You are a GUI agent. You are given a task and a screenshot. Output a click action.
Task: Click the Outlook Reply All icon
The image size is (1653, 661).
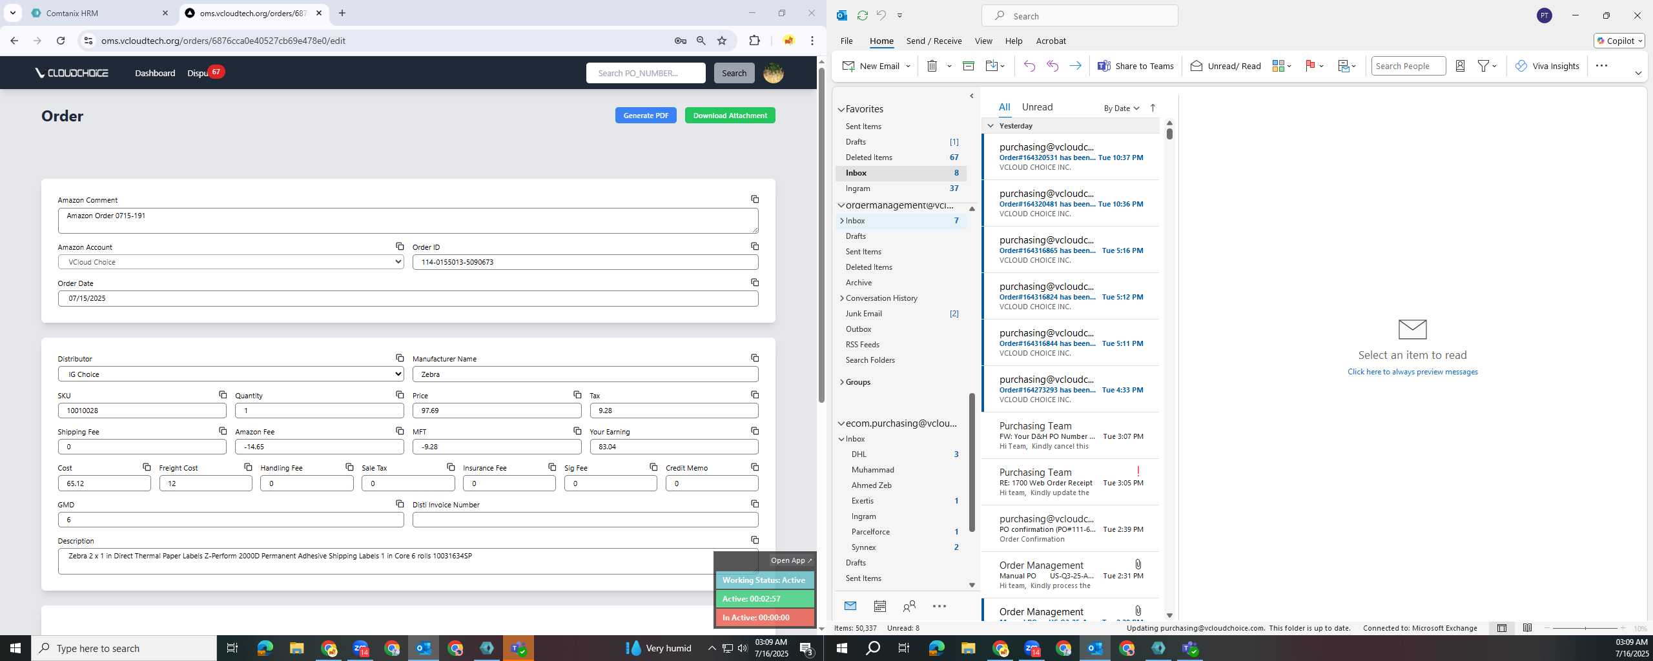(1052, 66)
